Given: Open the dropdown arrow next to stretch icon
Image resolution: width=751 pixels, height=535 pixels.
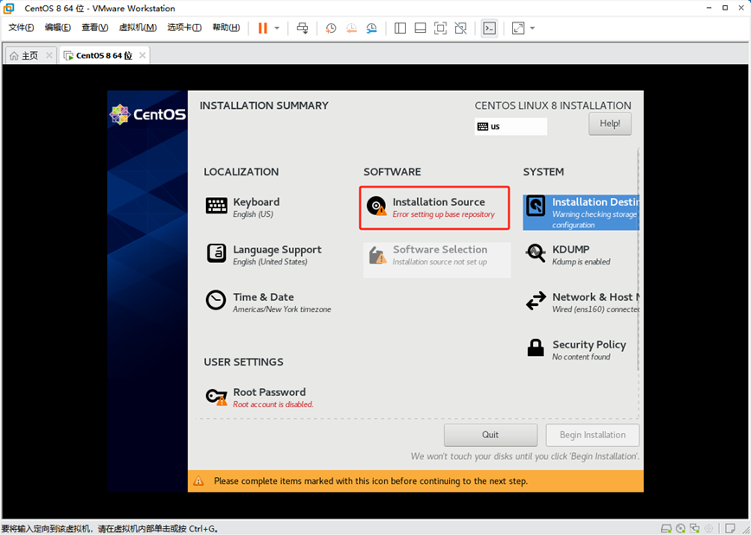Looking at the screenshot, I should [532, 29].
